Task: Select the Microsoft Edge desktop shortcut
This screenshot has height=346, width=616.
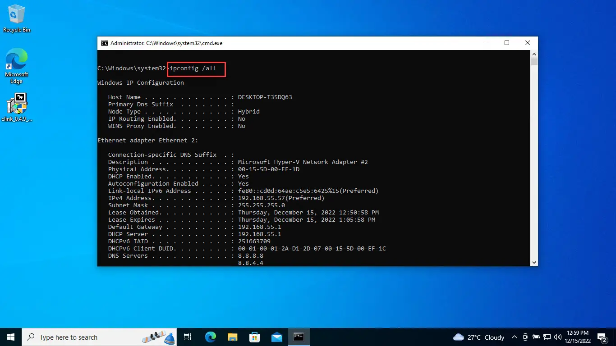Action: [17, 66]
